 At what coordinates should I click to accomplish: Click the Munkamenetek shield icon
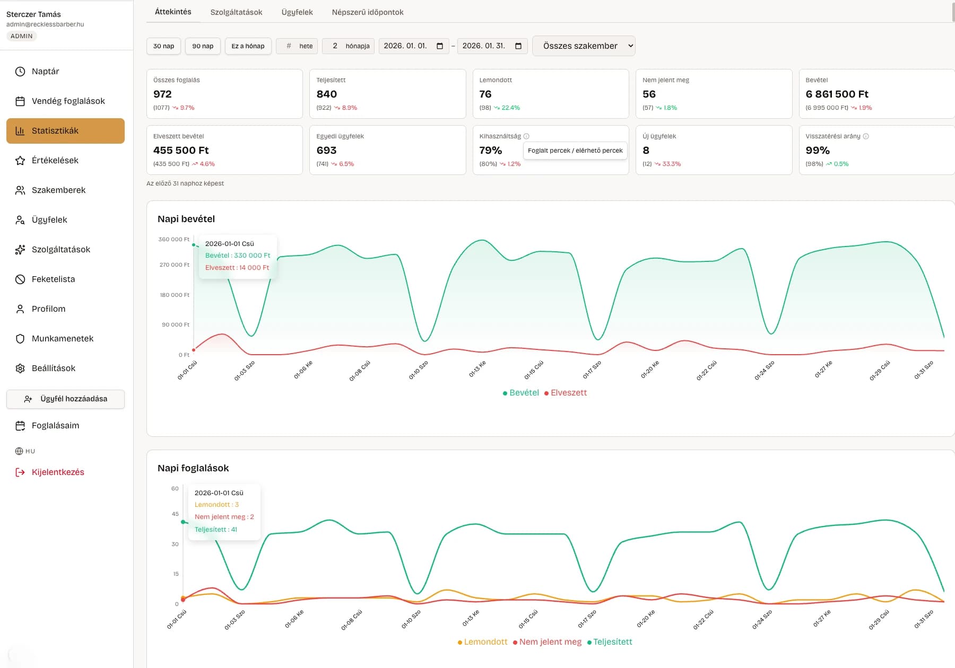[x=20, y=339]
